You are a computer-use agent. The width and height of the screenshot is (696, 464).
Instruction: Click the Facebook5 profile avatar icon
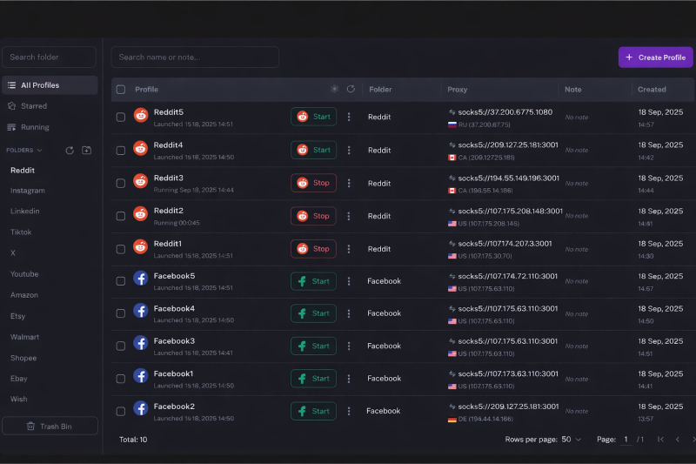click(140, 279)
